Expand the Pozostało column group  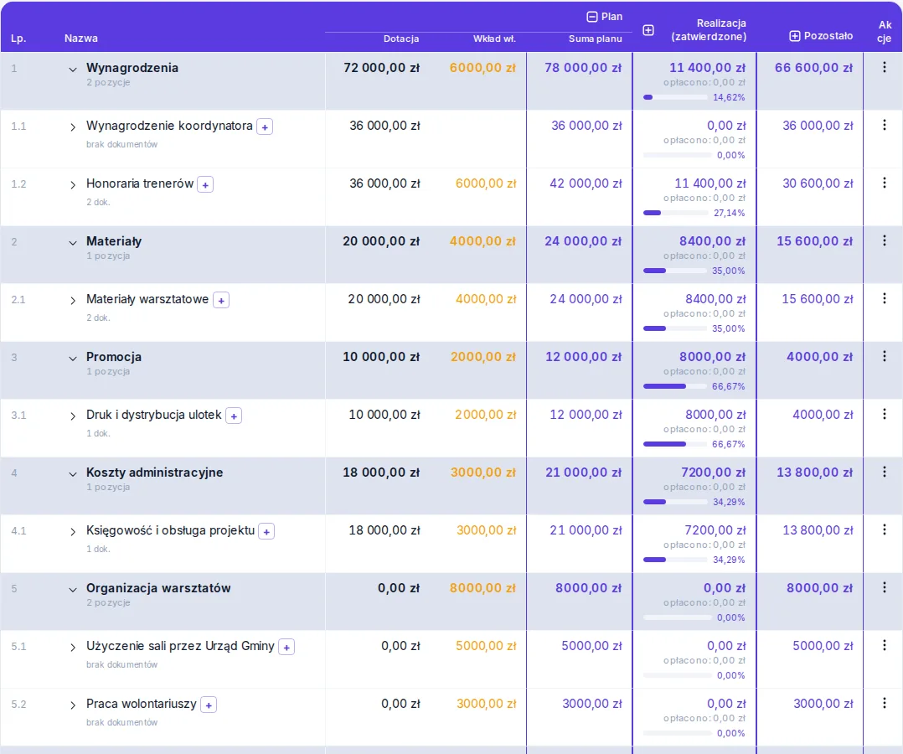[x=795, y=36]
